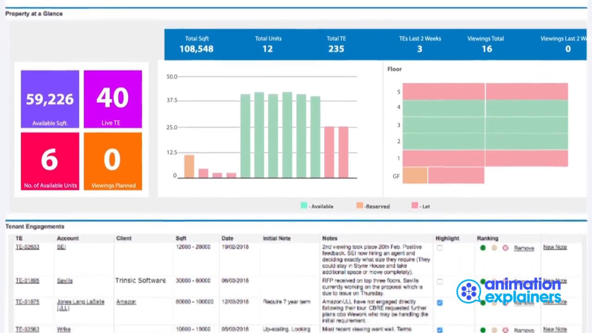Click the Available Sqft purple tile
The image size is (592, 333).
(50, 99)
